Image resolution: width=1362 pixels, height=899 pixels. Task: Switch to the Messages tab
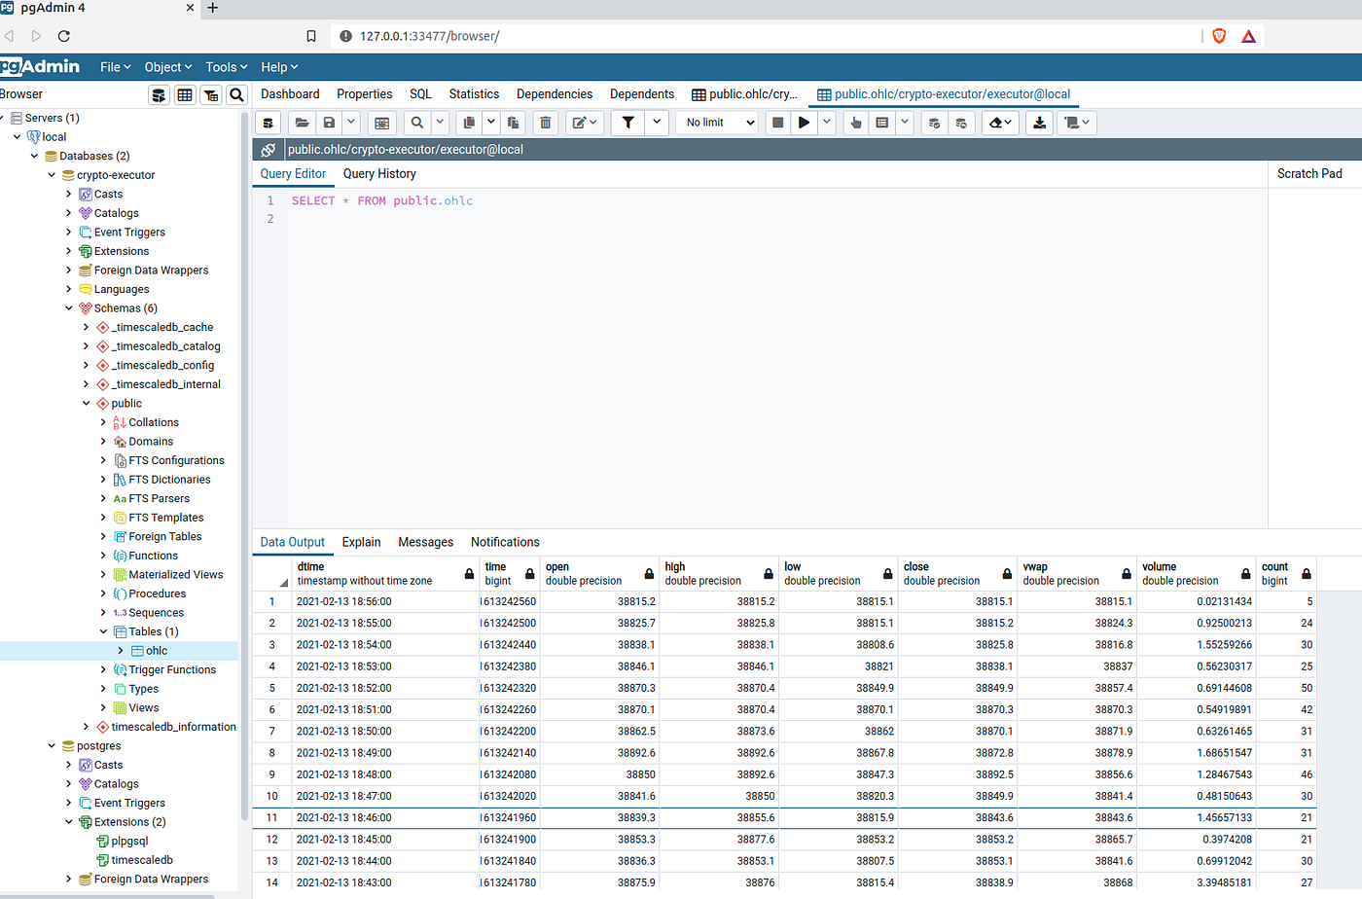point(426,542)
